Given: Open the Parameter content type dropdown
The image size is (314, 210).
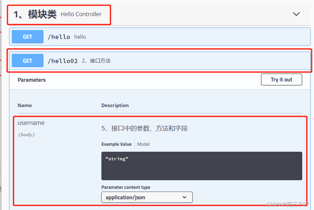Looking at the screenshot, I should tap(147, 197).
